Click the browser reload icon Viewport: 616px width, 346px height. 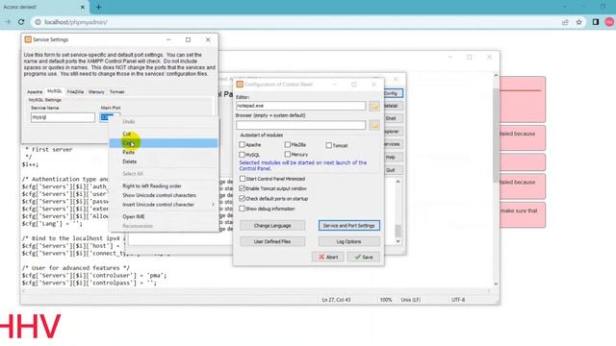[21, 22]
